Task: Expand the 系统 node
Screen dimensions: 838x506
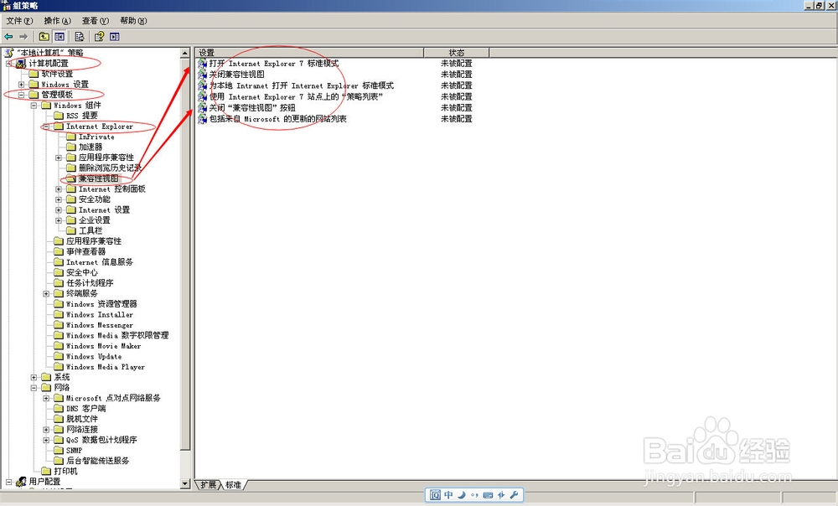Action: [x=34, y=377]
